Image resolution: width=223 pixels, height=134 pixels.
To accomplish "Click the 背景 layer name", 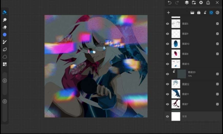I will pyautogui.click(x=184, y=116).
